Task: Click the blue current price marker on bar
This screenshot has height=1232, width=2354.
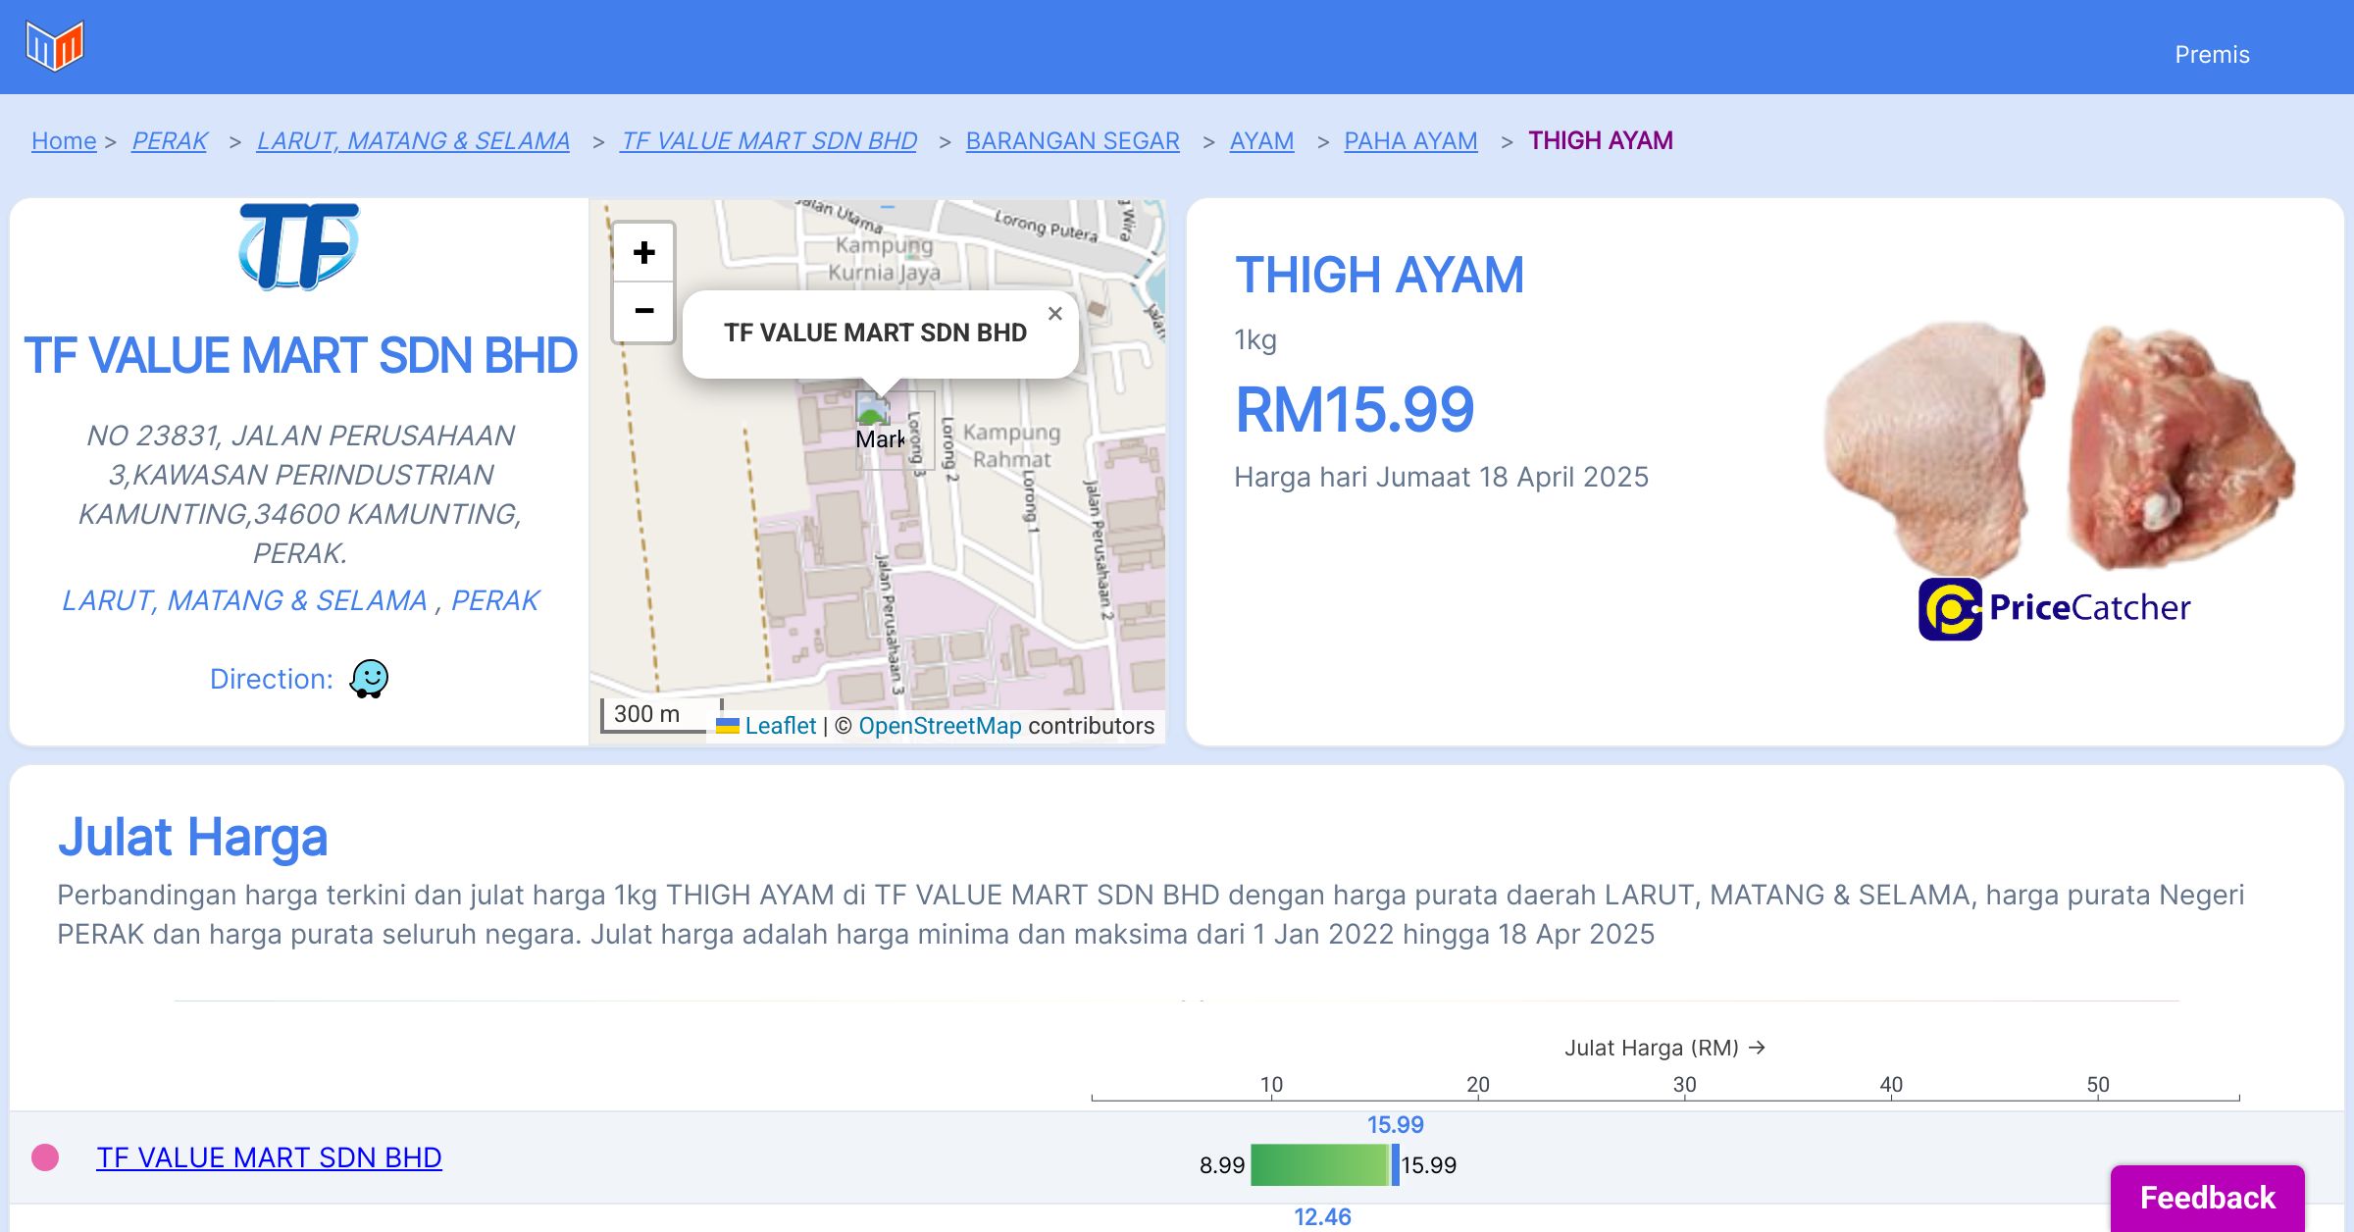Action: click(x=1396, y=1165)
